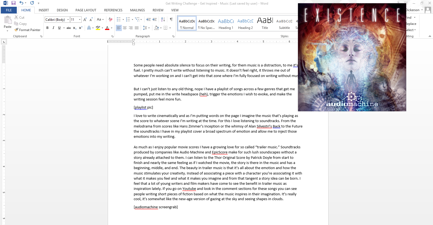The image size is (433, 225).
Task: Switch to the DESIGN tab
Action: (62, 10)
